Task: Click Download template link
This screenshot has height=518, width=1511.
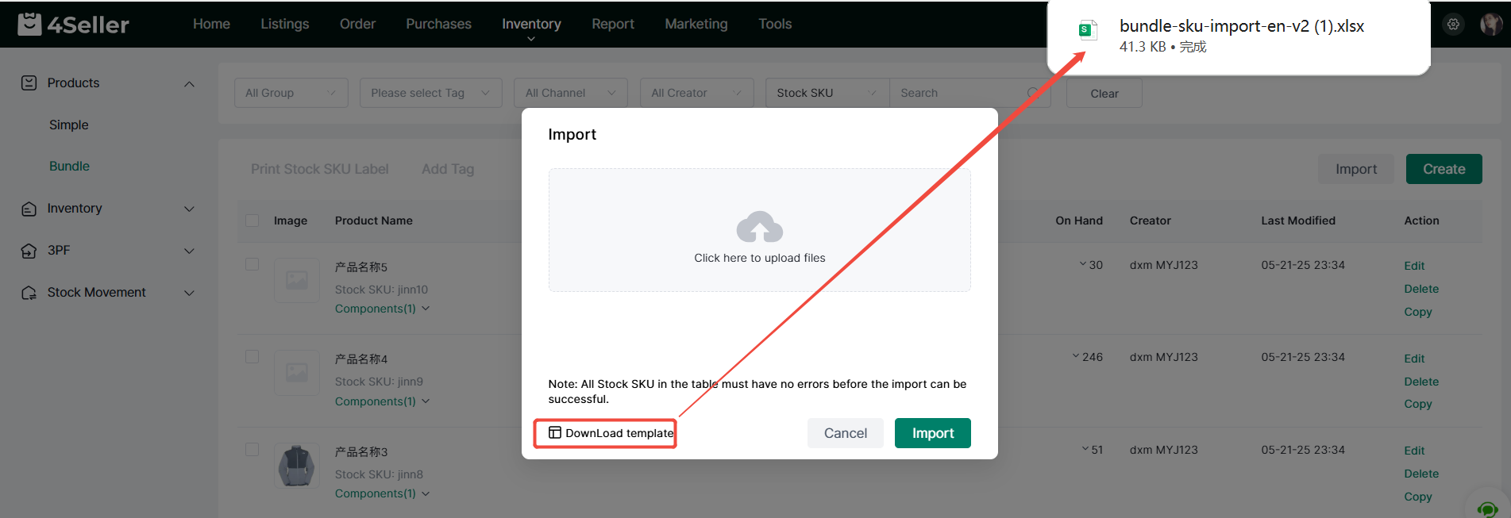Action: 611,433
